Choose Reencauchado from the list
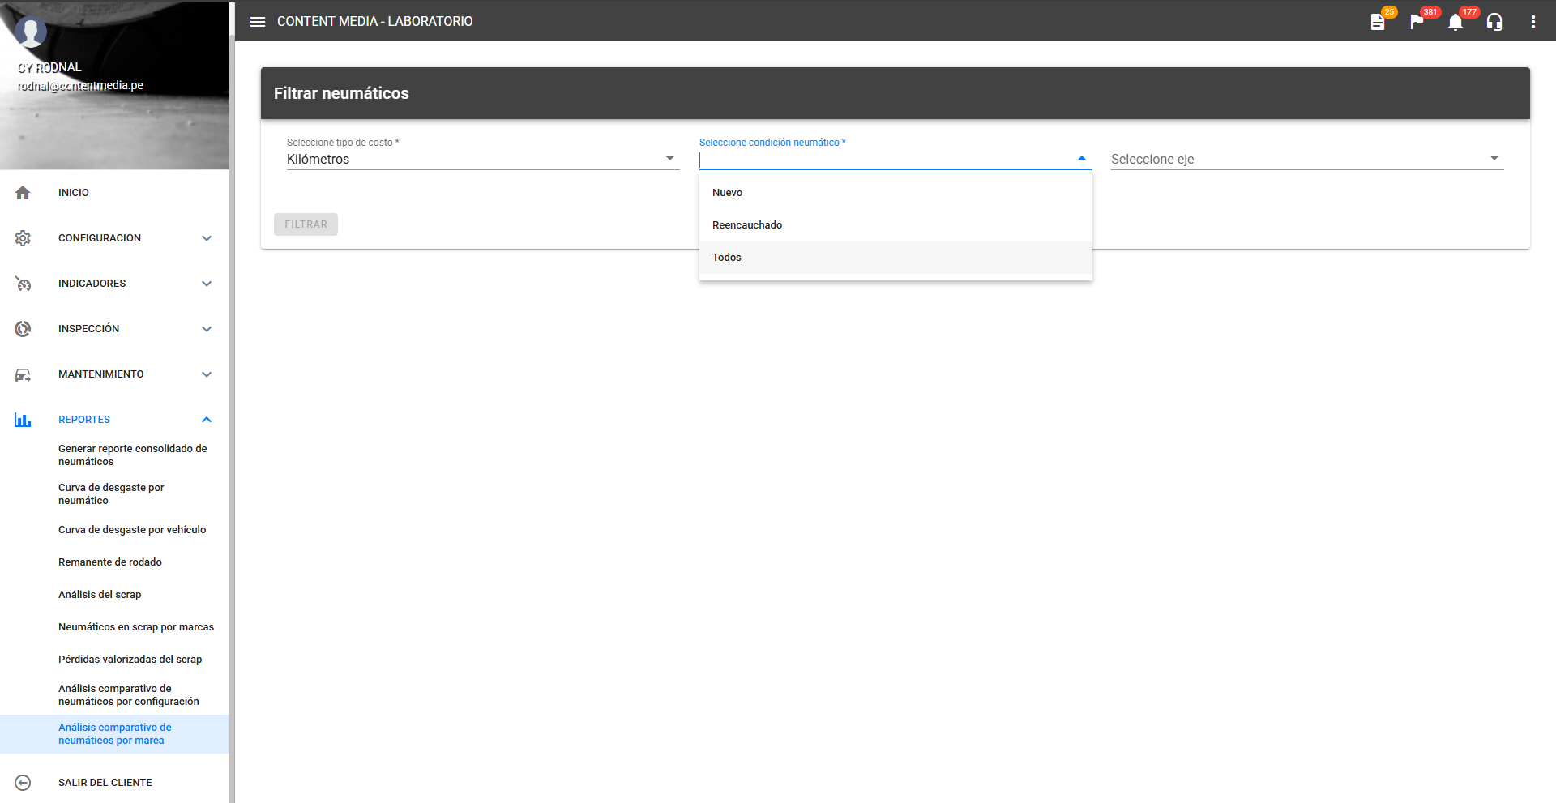 coord(747,225)
